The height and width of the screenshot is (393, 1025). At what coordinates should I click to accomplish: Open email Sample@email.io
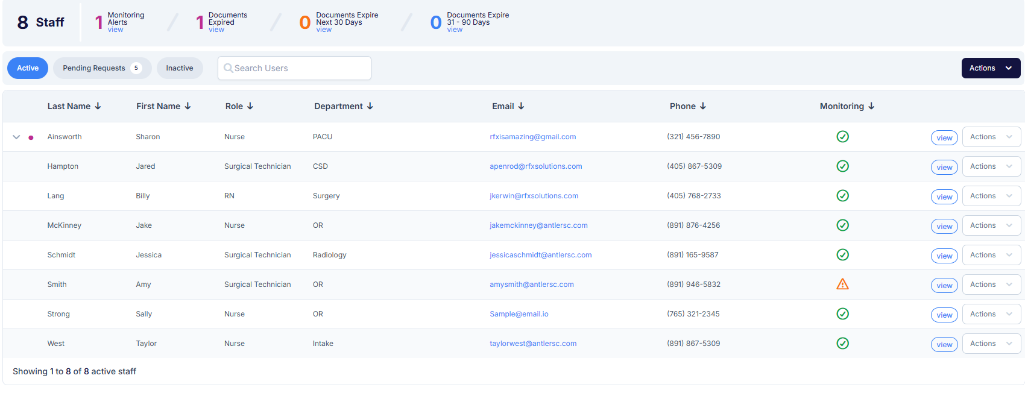tap(519, 314)
